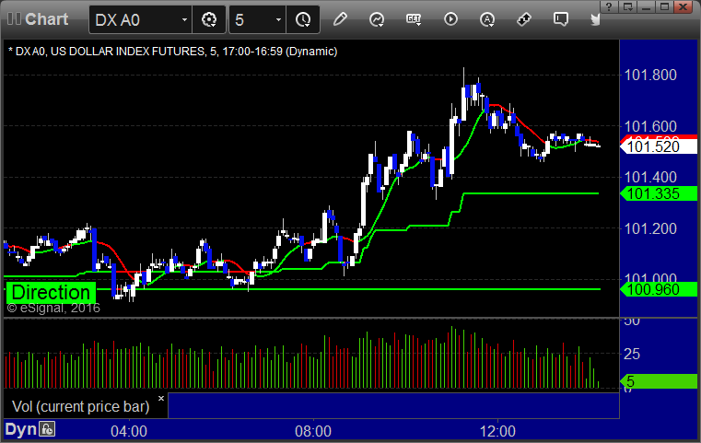The image size is (701, 443).
Task: Minimize the chart window
Action: (647, 6)
